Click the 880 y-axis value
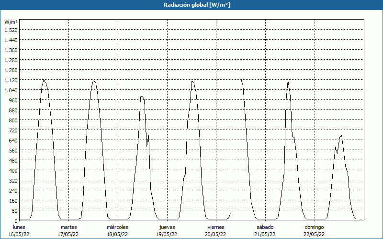Viewport: 383px width, 239px height. point(14,110)
